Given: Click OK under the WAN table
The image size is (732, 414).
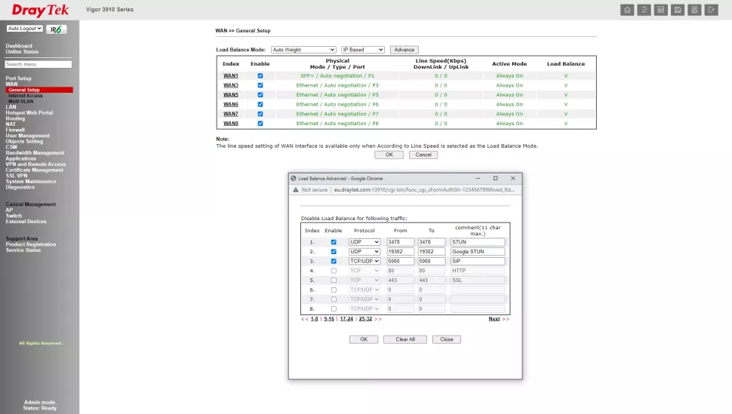Looking at the screenshot, I should 389,155.
